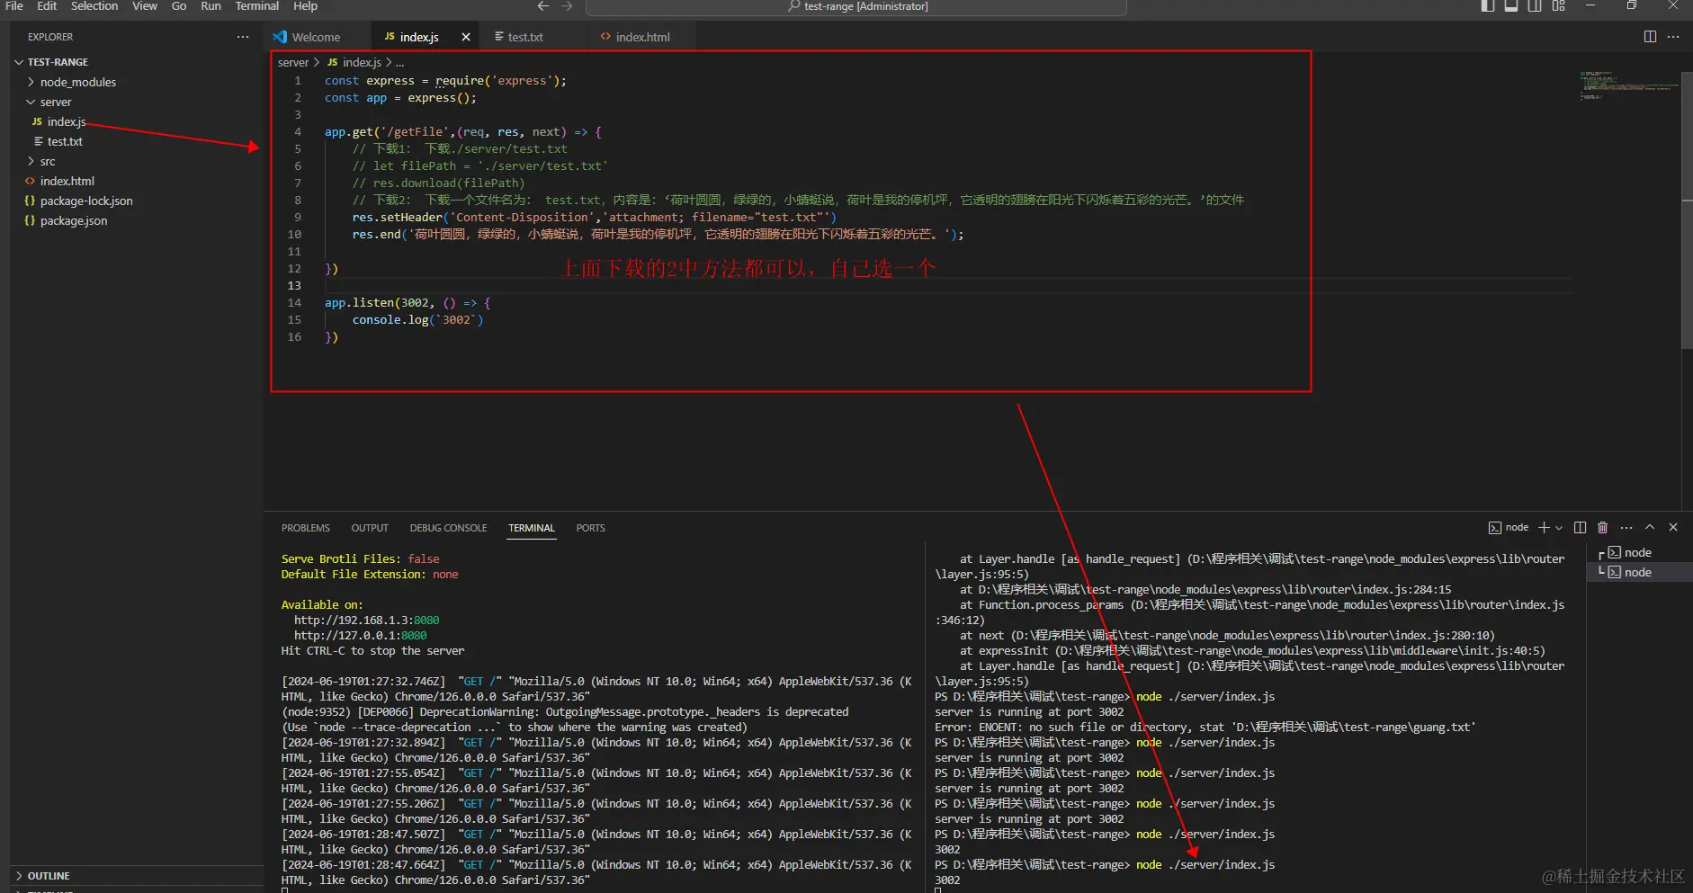Open the Edit menu
Image resolution: width=1693 pixels, height=893 pixels.
point(47,6)
